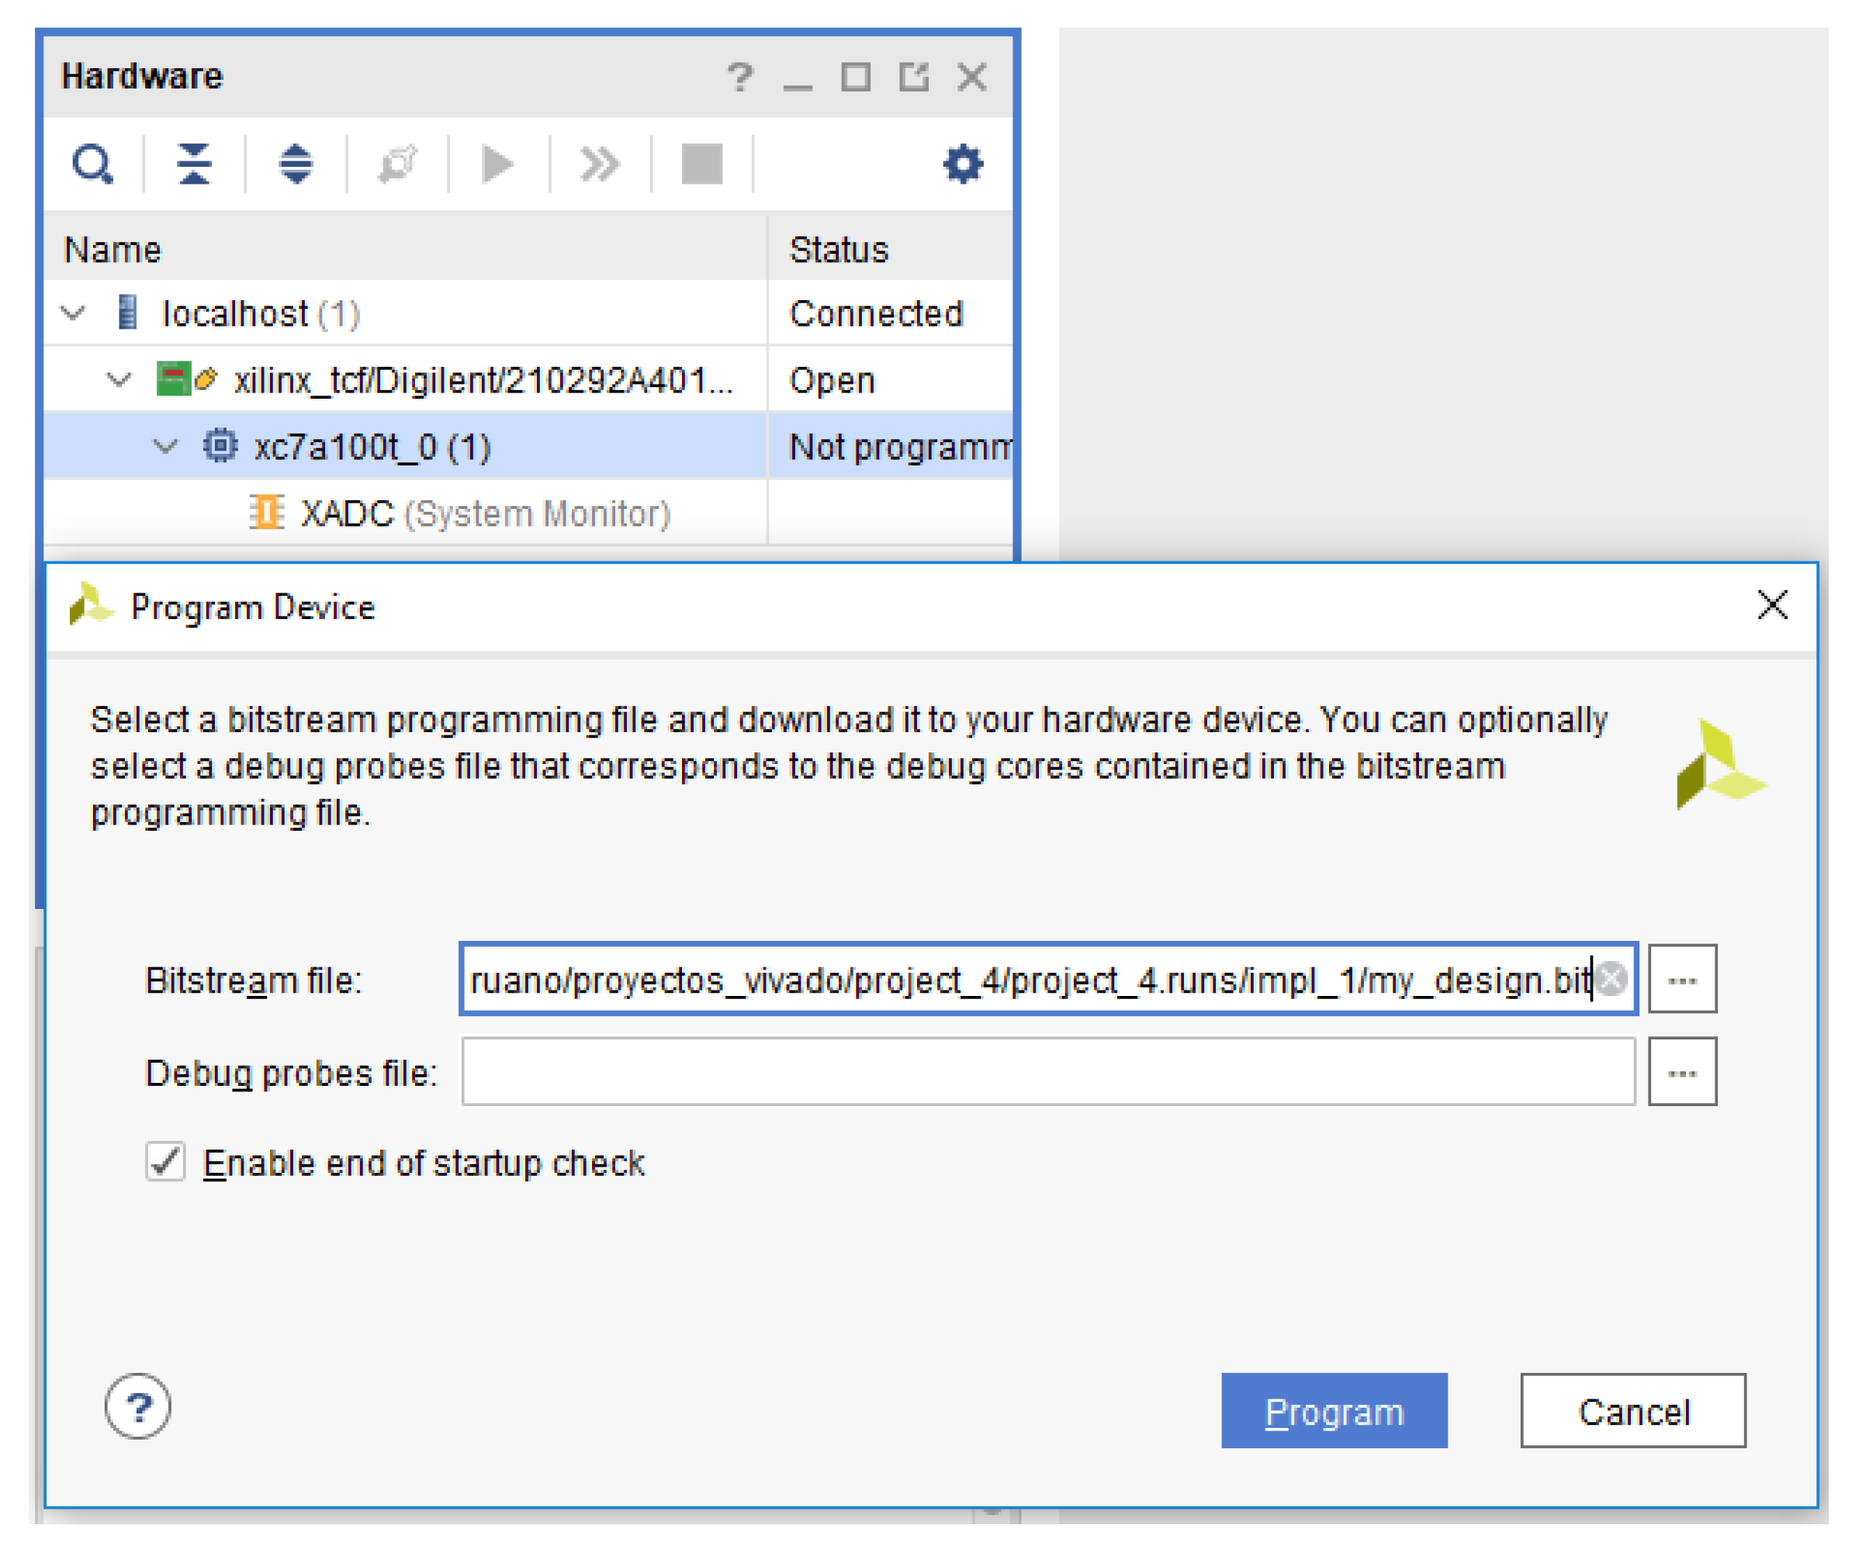Click the Debug probes file input field
This screenshot has height=1556, width=1852.
tap(1047, 1072)
